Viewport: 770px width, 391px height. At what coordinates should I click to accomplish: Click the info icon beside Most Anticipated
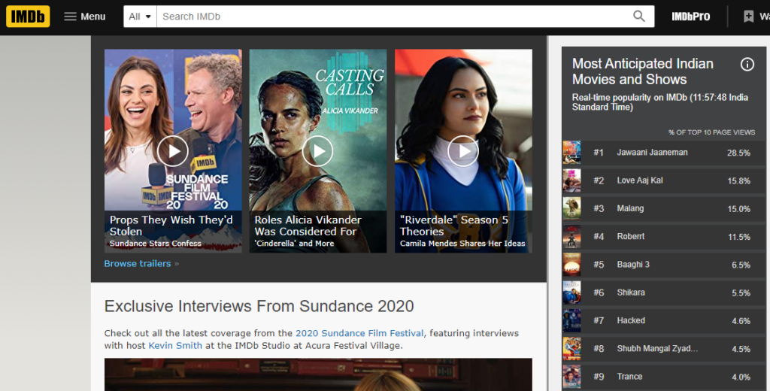(747, 65)
